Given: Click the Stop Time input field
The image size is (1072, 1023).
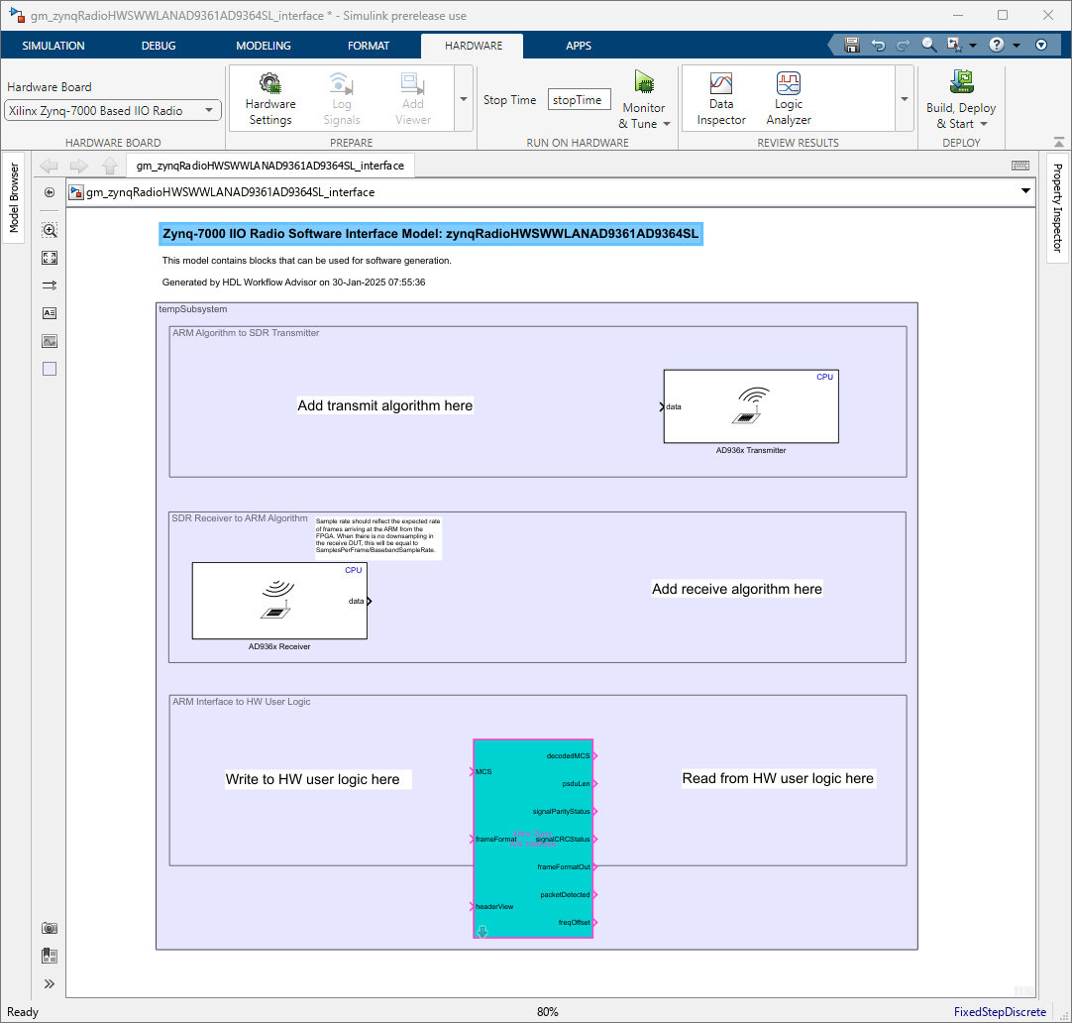Looking at the screenshot, I should click(x=579, y=100).
